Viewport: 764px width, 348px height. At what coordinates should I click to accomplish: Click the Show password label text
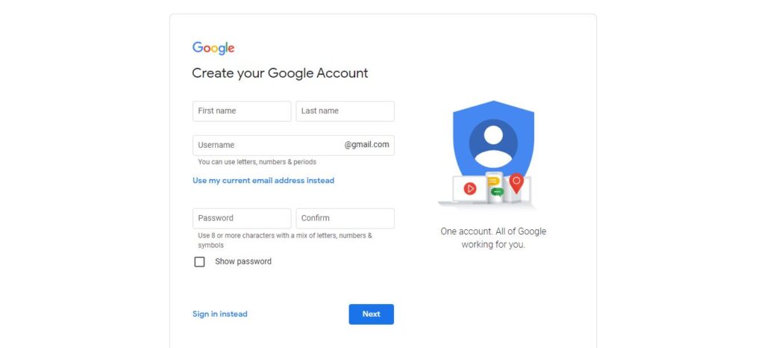(243, 261)
